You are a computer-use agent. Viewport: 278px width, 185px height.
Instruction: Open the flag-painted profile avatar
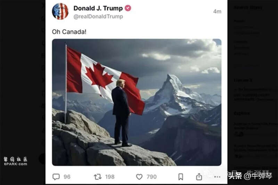(x=60, y=11)
